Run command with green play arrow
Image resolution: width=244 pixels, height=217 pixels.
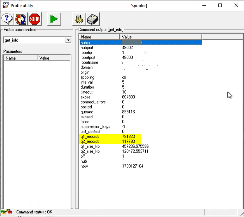53,19
